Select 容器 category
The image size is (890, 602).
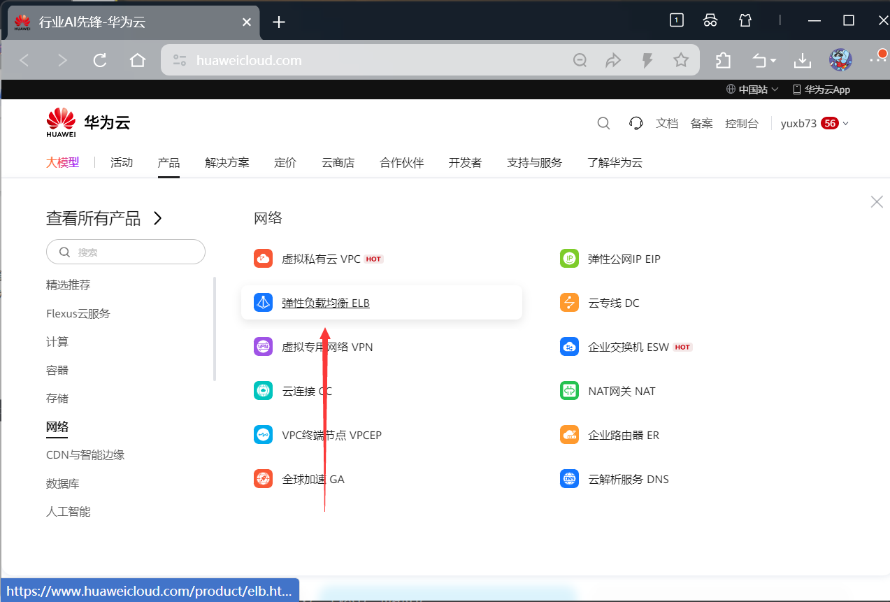pos(57,370)
